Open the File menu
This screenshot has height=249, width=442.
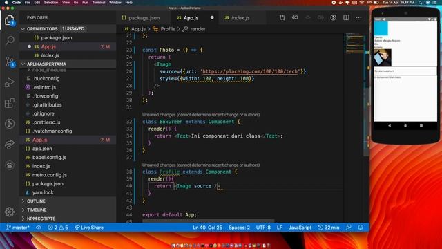pos(28,3)
